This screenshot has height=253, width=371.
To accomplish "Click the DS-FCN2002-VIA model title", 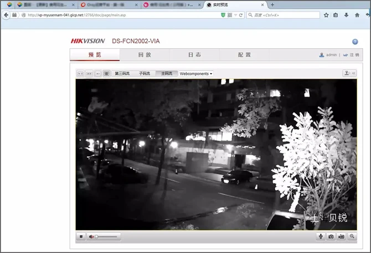I will (136, 41).
